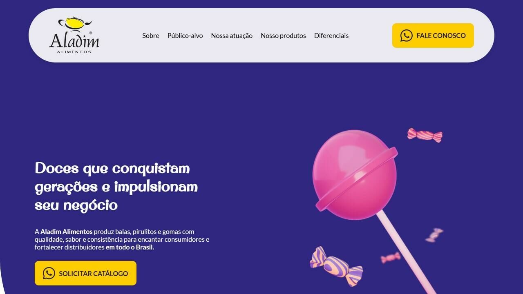Open the Nossa atuação link
This screenshot has height=294, width=523.
[x=232, y=36]
